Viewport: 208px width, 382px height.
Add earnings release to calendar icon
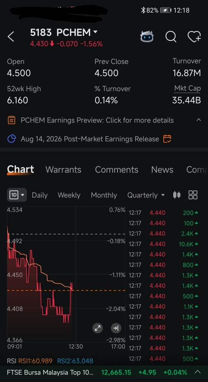coord(167,139)
